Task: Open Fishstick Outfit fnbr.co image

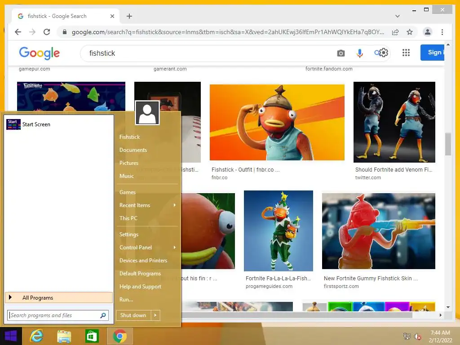Action: coord(277,122)
